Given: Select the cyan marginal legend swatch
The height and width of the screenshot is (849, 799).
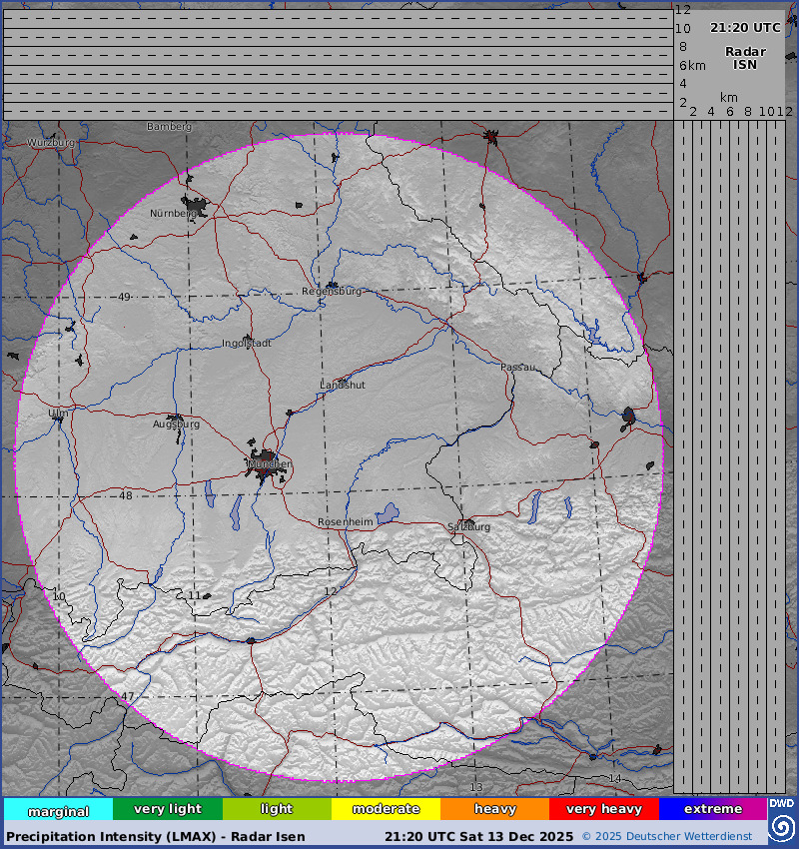Looking at the screenshot, I should 58,809.
